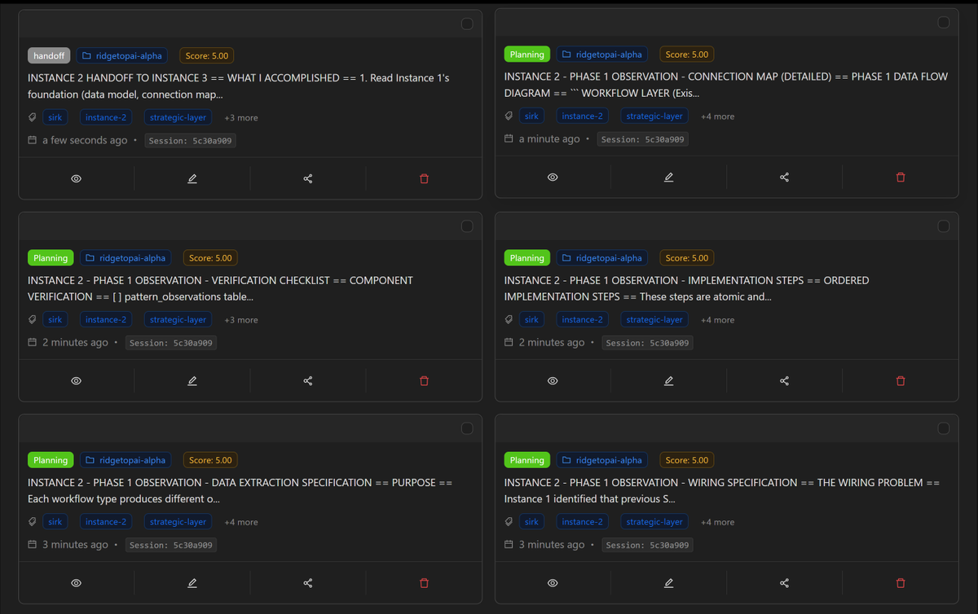Click Session: 5c30a909 chip on DATA EXTRACTION card
Image resolution: width=978 pixels, height=614 pixels.
[171, 545]
